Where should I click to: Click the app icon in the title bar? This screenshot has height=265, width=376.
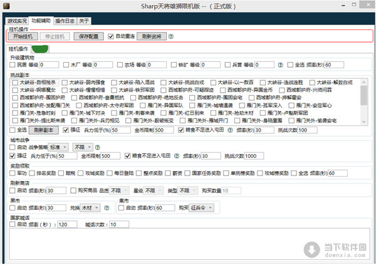click(6, 6)
